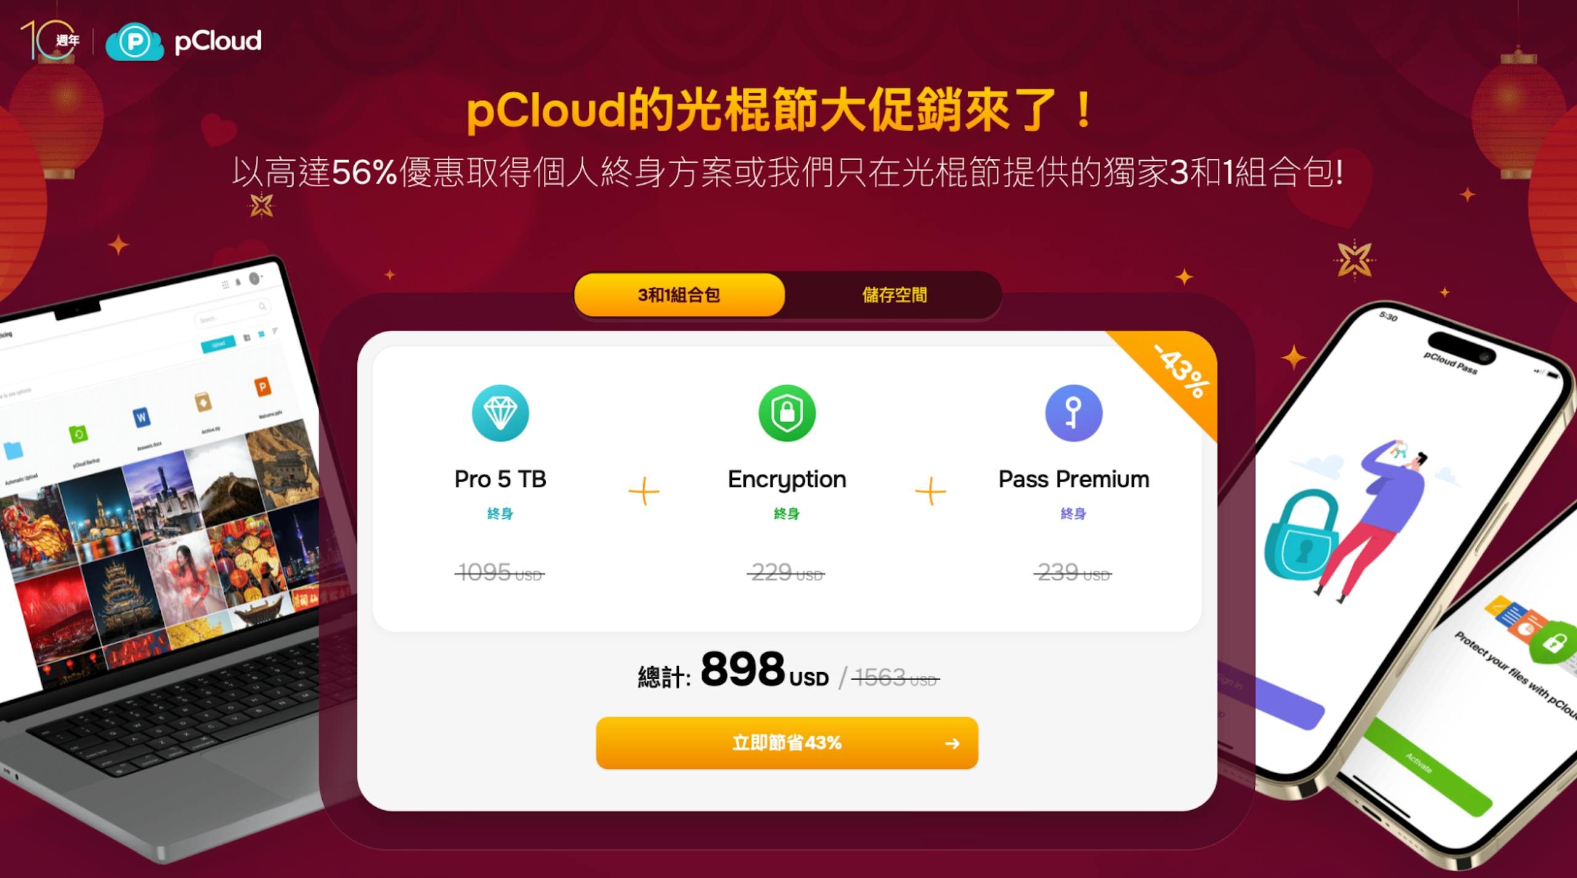Image resolution: width=1577 pixels, height=878 pixels.
Task: Click the arrow on the 立即節省43% button
Action: point(952,744)
